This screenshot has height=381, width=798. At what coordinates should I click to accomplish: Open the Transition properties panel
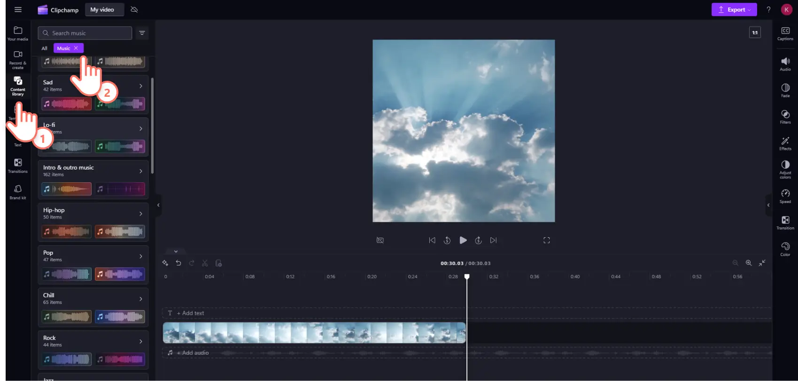click(785, 223)
